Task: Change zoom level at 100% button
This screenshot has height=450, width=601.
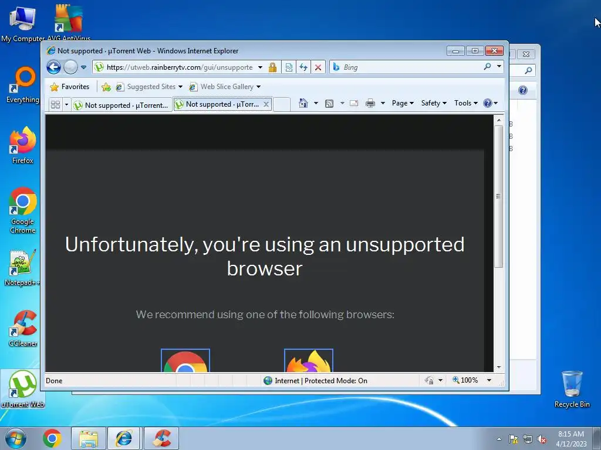Action: 465,380
